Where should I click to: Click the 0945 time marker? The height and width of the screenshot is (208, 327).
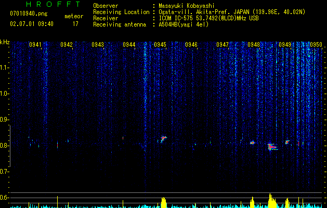(160, 44)
